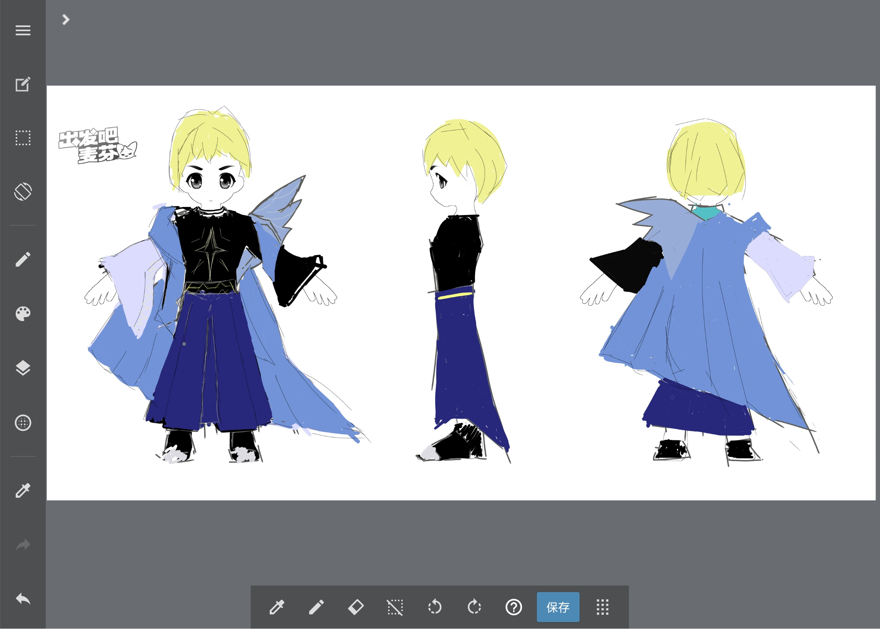Image resolution: width=880 pixels, height=629 pixels.
Task: Toggle the deselect selection icon
Action: tap(395, 608)
